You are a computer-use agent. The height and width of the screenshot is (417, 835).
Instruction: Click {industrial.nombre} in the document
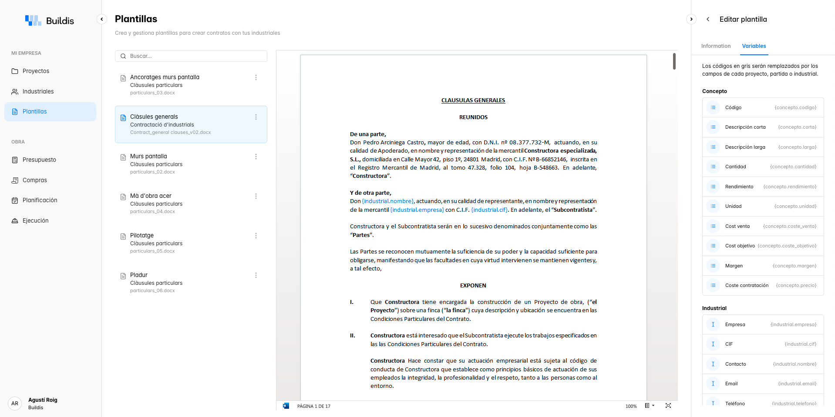click(388, 201)
